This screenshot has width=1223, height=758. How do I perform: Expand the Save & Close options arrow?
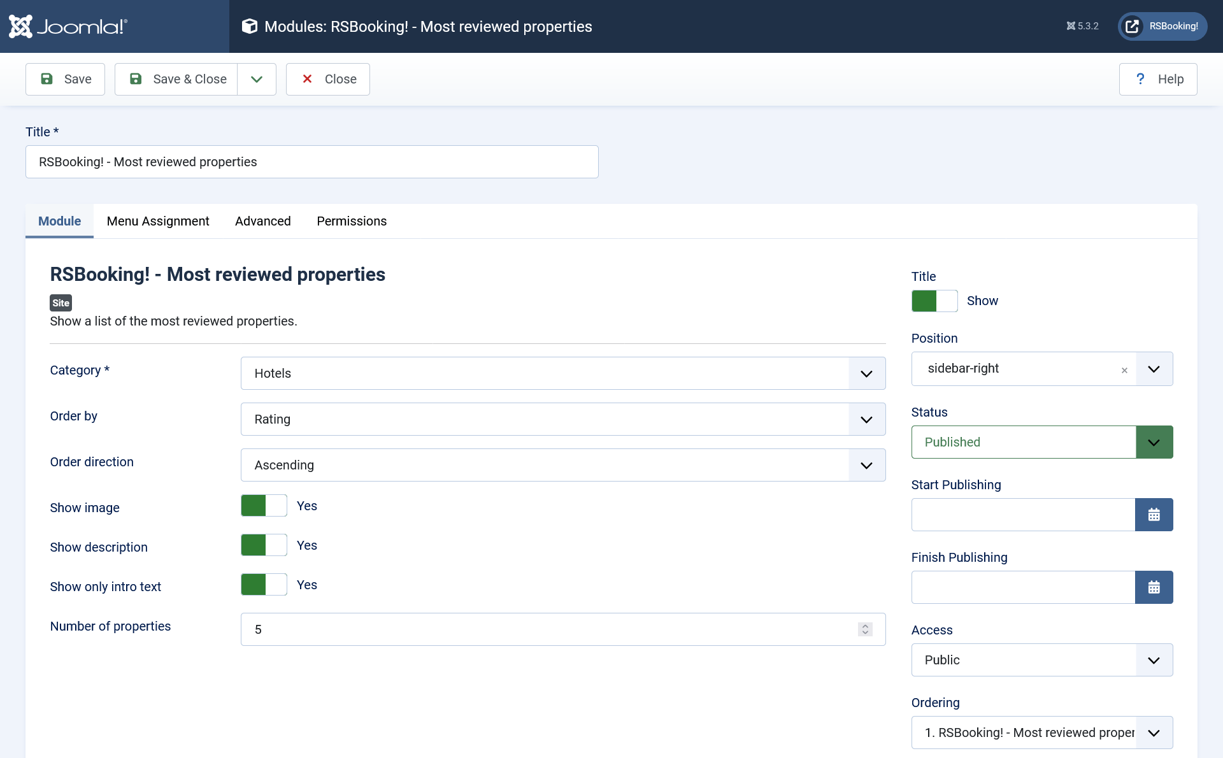pyautogui.click(x=257, y=79)
